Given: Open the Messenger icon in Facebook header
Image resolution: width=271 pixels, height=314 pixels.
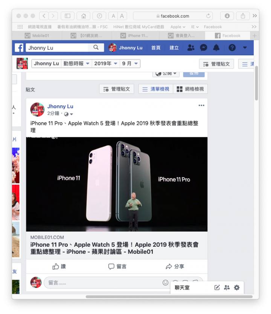Looking at the screenshot, I should [204, 48].
